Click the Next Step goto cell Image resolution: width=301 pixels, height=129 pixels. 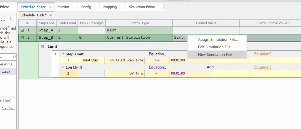tap(91, 60)
